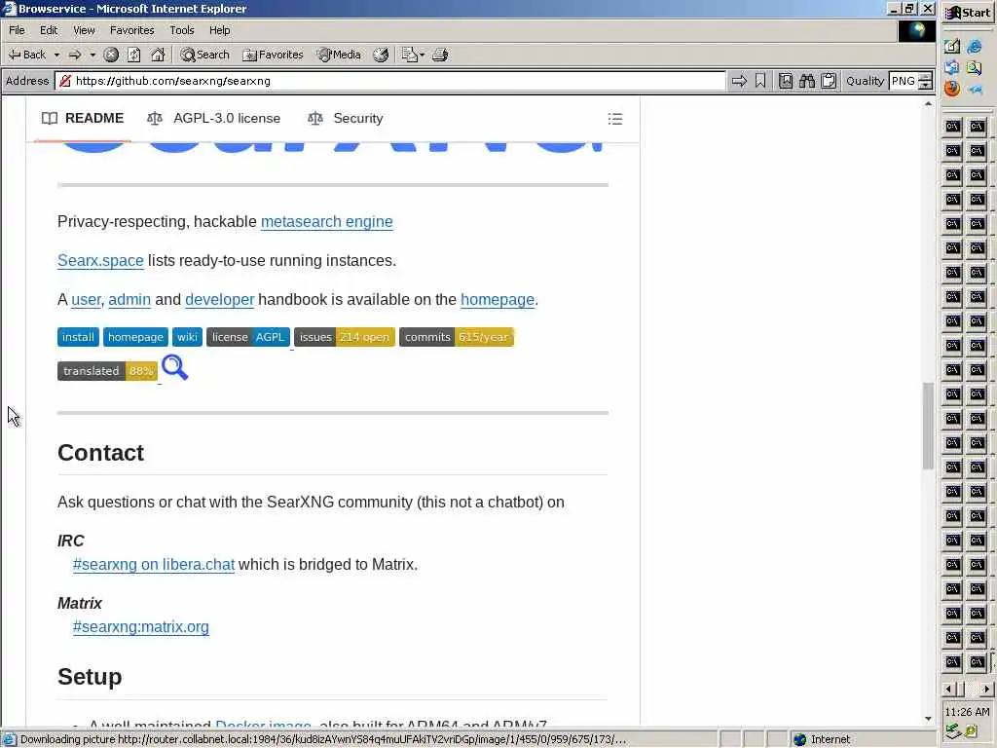Viewport: 997px width, 748px height.
Task: Click the bookmark icon next to Go arrow
Action: tap(760, 81)
